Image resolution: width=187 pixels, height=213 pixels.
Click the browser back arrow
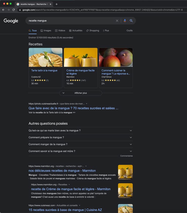click(x=3, y=10)
